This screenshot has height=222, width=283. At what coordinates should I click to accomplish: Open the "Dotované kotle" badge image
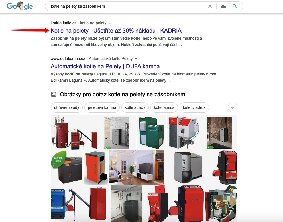point(67,167)
